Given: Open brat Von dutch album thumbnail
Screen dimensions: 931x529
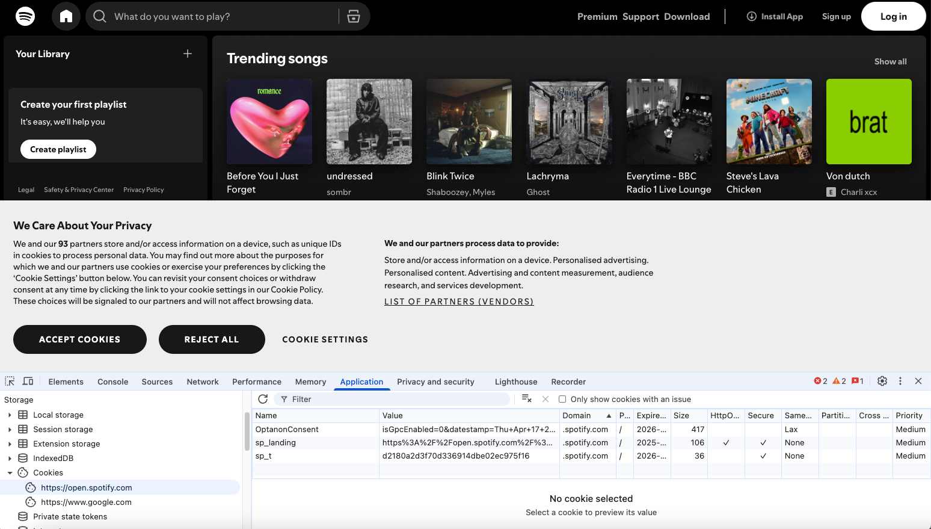Looking at the screenshot, I should tap(869, 122).
